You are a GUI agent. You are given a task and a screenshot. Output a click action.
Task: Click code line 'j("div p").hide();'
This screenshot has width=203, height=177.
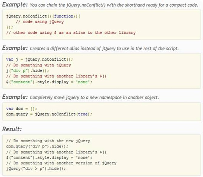tap(28, 71)
